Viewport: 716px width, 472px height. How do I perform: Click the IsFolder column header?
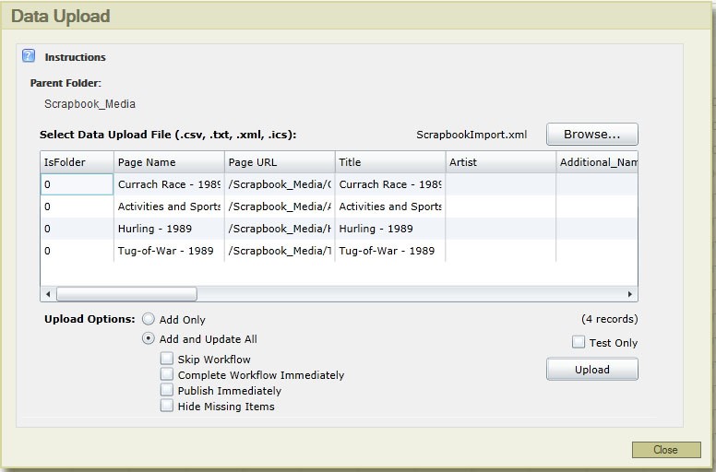(x=78, y=162)
